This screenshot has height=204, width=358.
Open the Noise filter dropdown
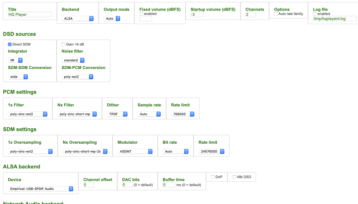pos(73,60)
